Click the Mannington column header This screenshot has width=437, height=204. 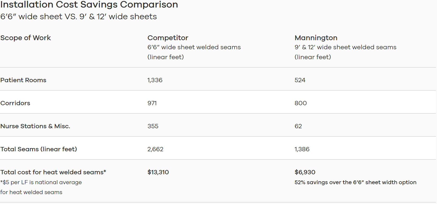click(316, 38)
